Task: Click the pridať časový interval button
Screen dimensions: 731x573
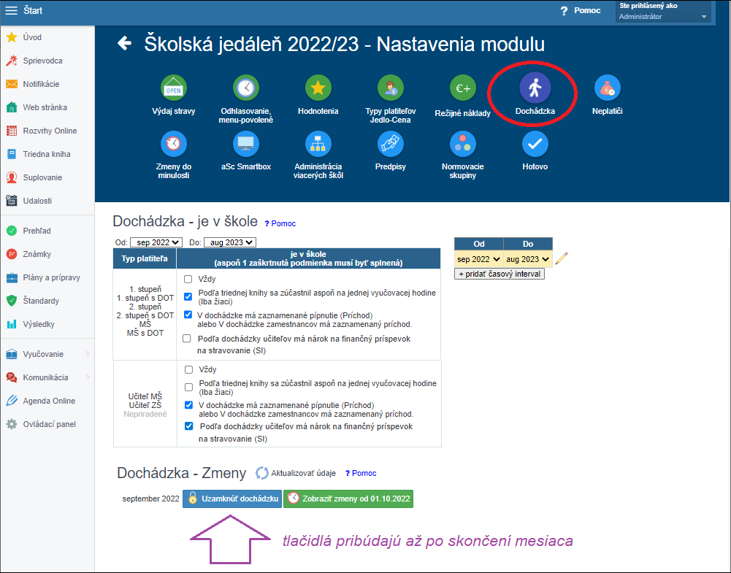Action: click(499, 274)
